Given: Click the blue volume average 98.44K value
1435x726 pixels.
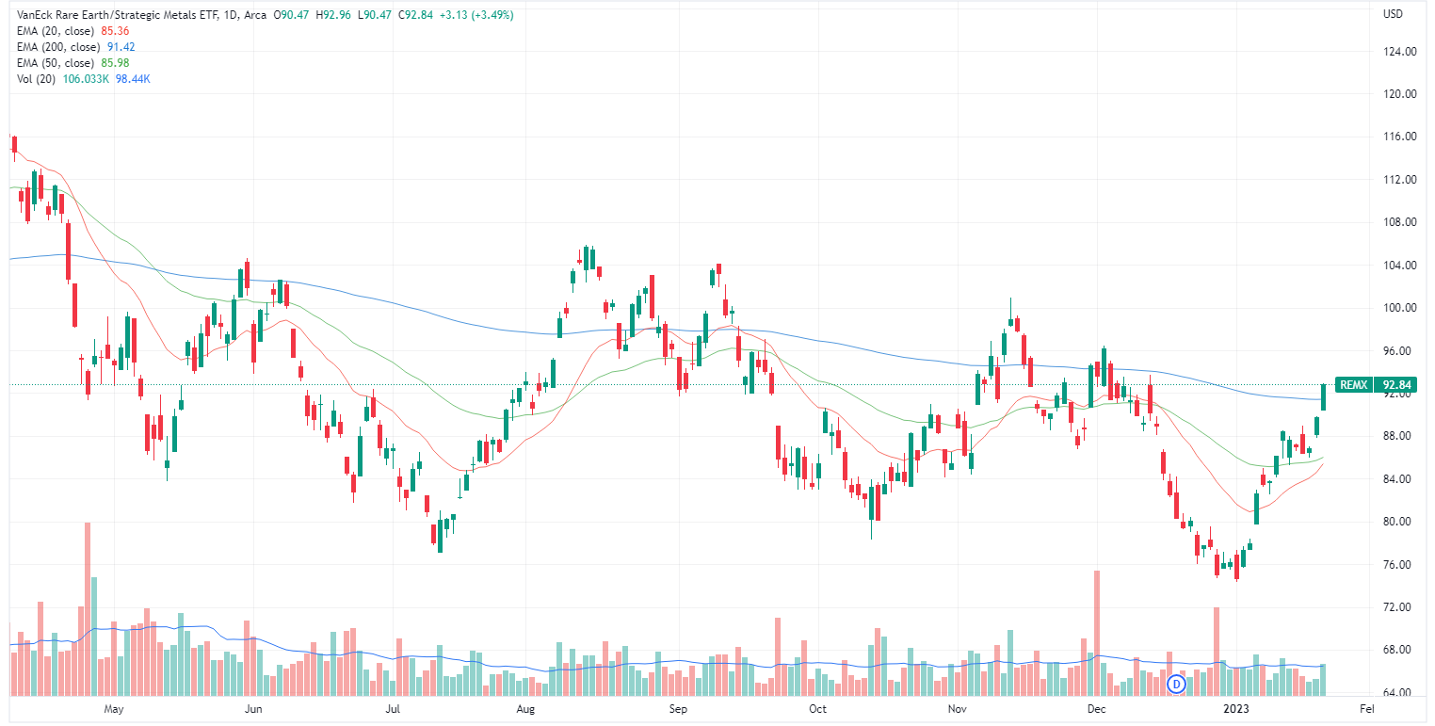Looking at the screenshot, I should (x=131, y=79).
